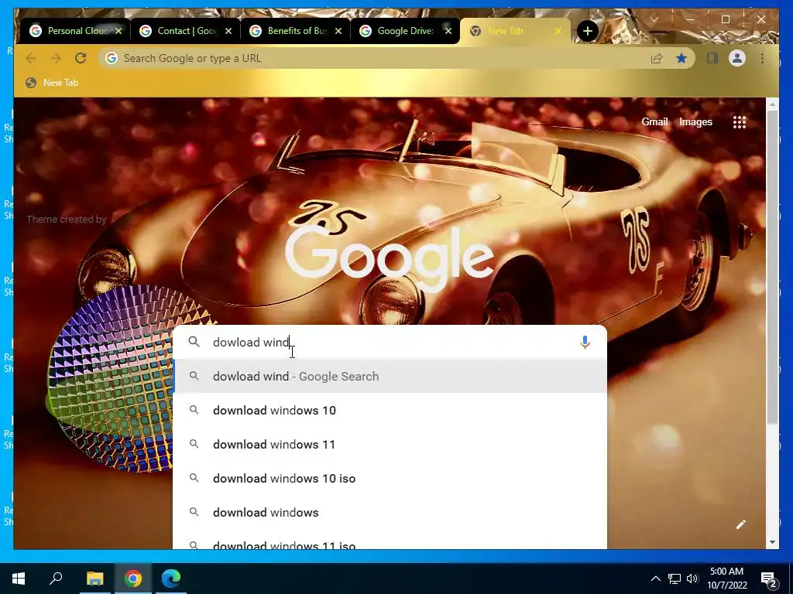Open the Benefits of Business tab
Screen dimensions: 793x594
coord(296,31)
